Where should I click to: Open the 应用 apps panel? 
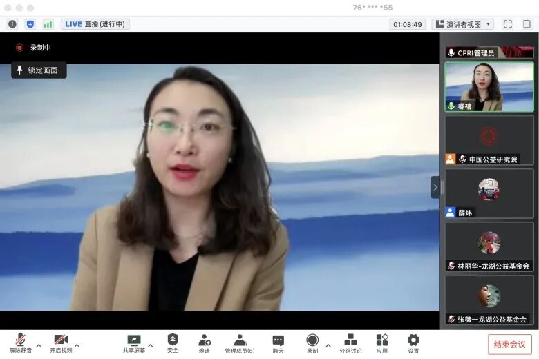(382, 344)
